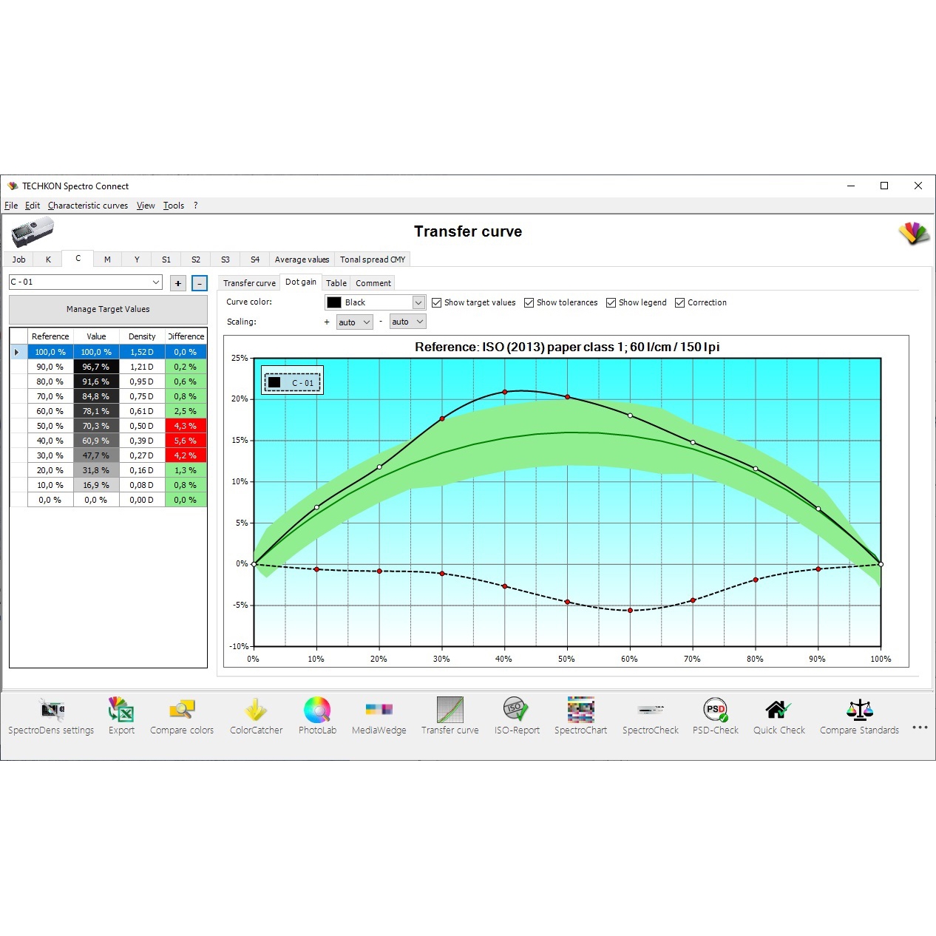Screen dimensions: 936x936
Task: Open the C - 01 measurement dropdown
Action: click(x=86, y=282)
